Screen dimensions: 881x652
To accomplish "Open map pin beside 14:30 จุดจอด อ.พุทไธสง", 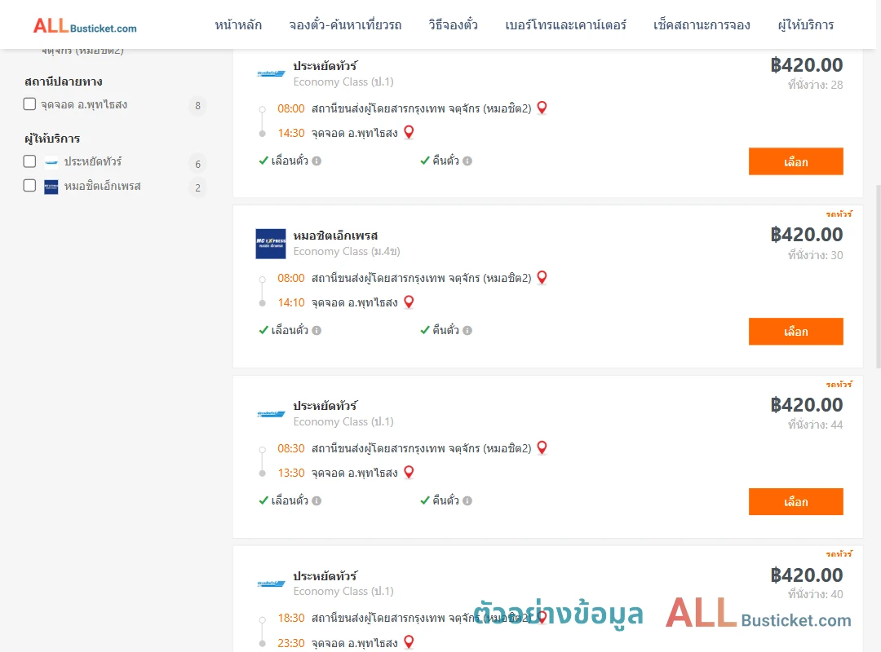I will pyautogui.click(x=409, y=133).
